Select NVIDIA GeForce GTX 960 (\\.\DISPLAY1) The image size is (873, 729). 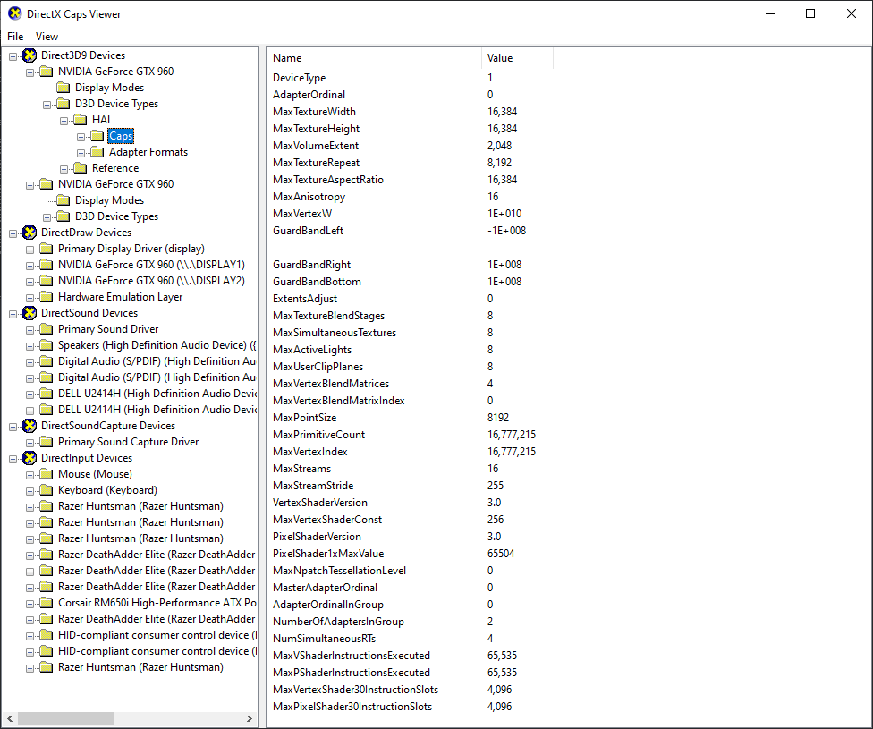point(151,265)
